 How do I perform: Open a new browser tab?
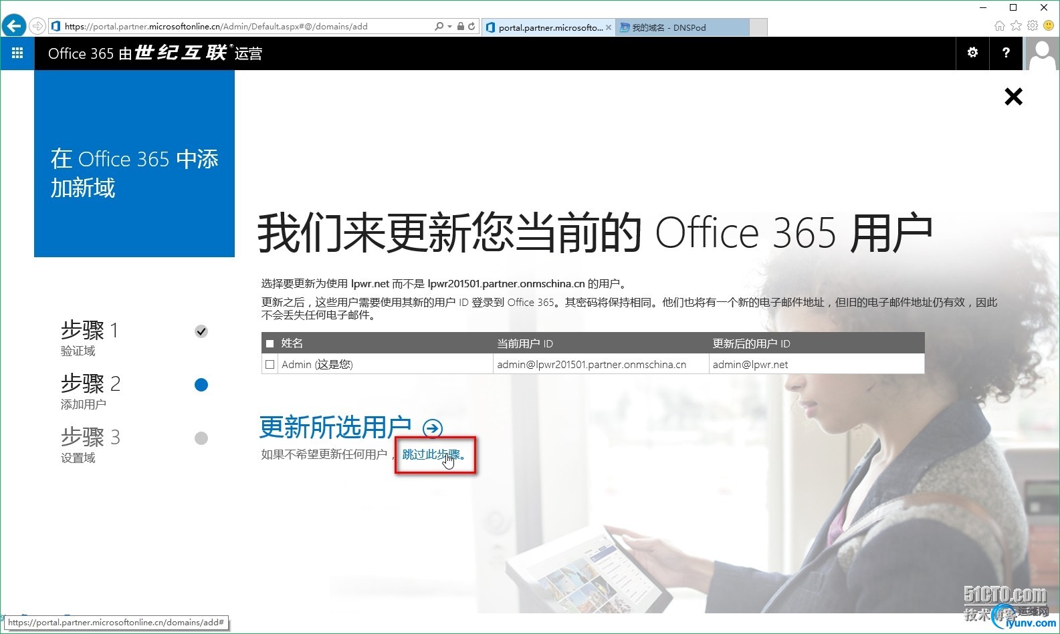(758, 27)
